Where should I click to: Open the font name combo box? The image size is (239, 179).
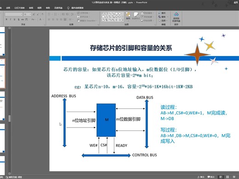pyautogui.click(x=14, y=14)
